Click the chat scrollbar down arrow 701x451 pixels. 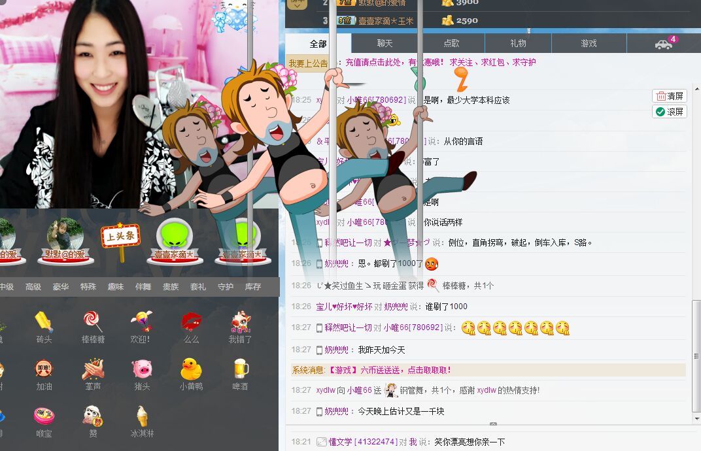pos(696,419)
